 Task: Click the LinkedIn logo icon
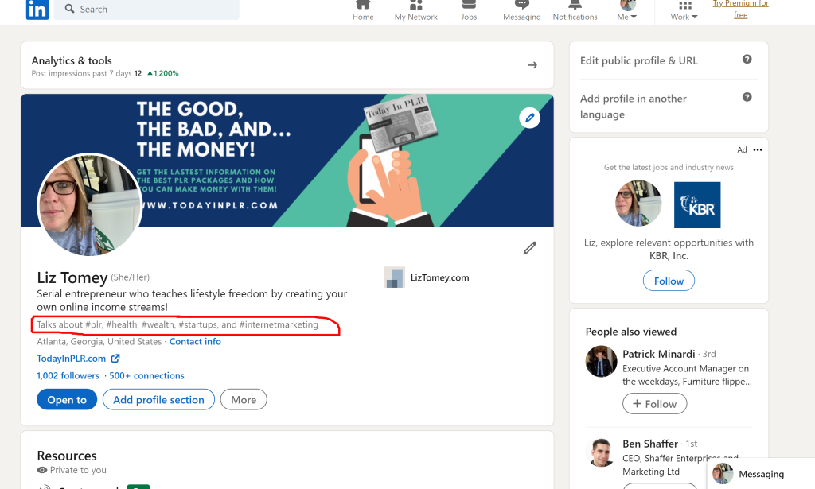coord(37,10)
